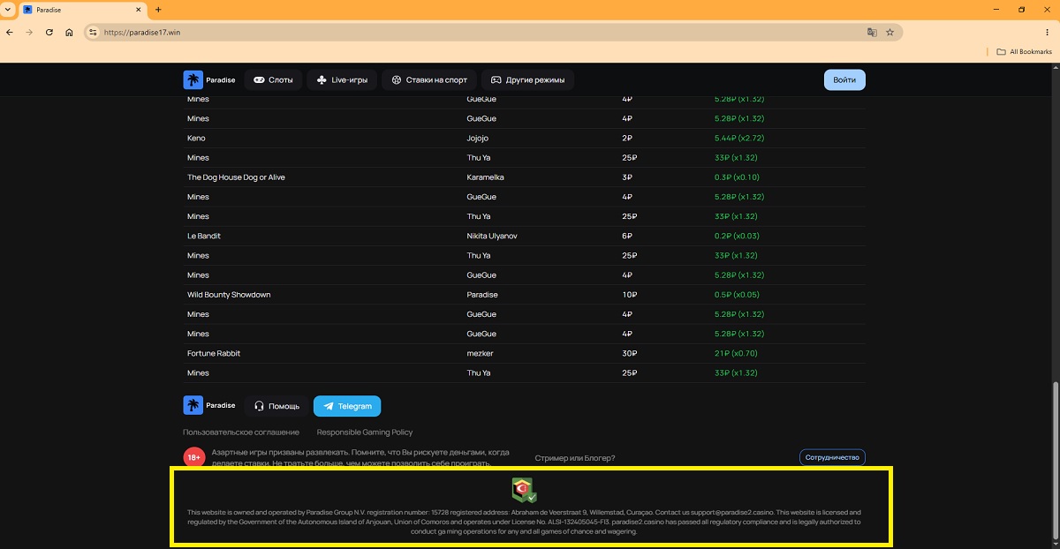Click the 0.3₽ (x0.10) payout

click(738, 177)
